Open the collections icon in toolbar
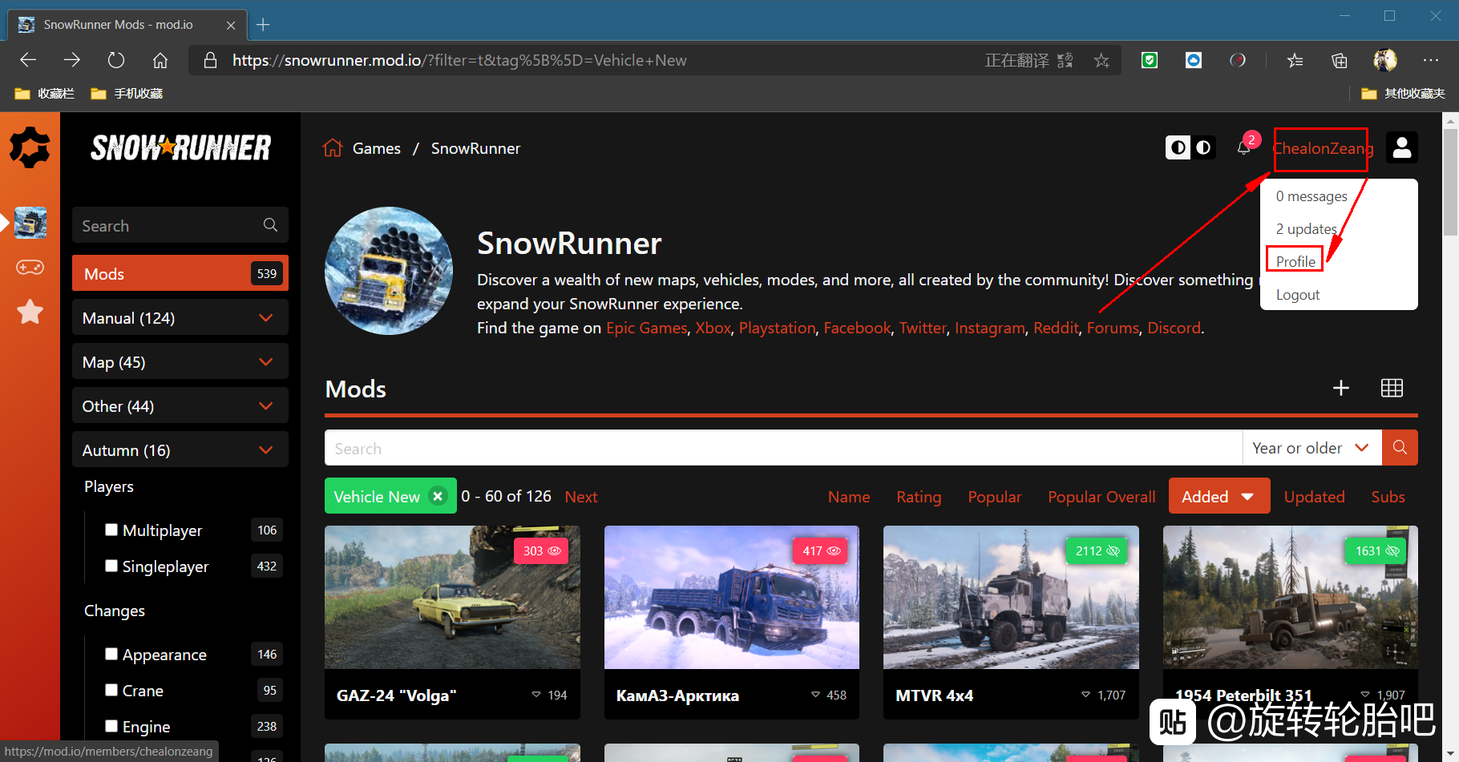Image resolution: width=1459 pixels, height=762 pixels. pyautogui.click(x=1339, y=60)
